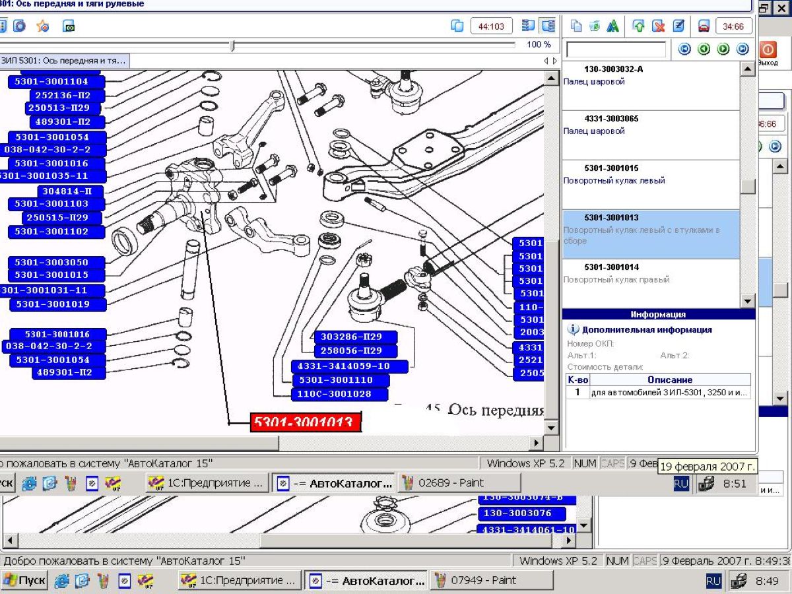Screen dimensions: 792x594
Task: Click the Дополнительная информация heading
Action: (x=647, y=329)
